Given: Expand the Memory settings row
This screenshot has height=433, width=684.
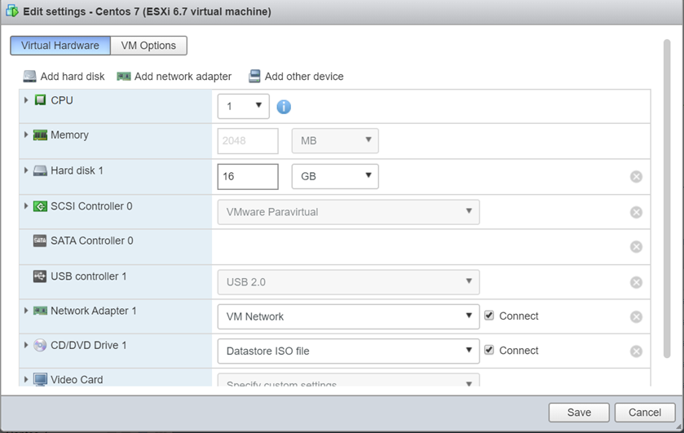Looking at the screenshot, I should (x=26, y=135).
